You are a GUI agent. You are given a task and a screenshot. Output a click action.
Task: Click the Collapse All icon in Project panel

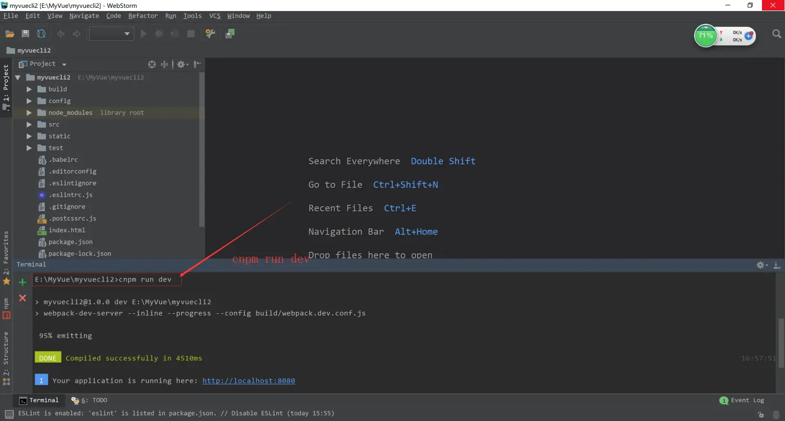point(164,64)
